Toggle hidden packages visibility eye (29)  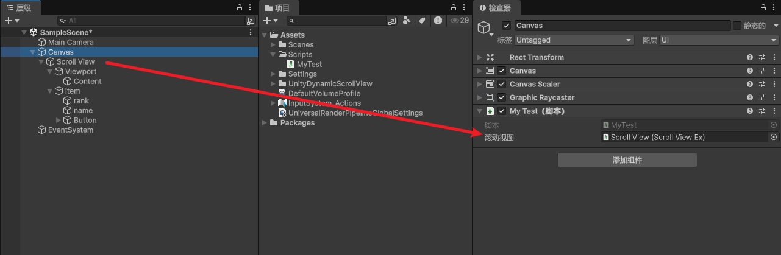coord(459,21)
